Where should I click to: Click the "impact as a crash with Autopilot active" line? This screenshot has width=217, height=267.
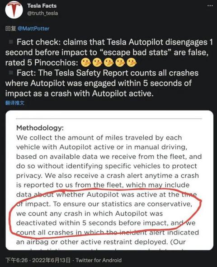tap(80, 93)
